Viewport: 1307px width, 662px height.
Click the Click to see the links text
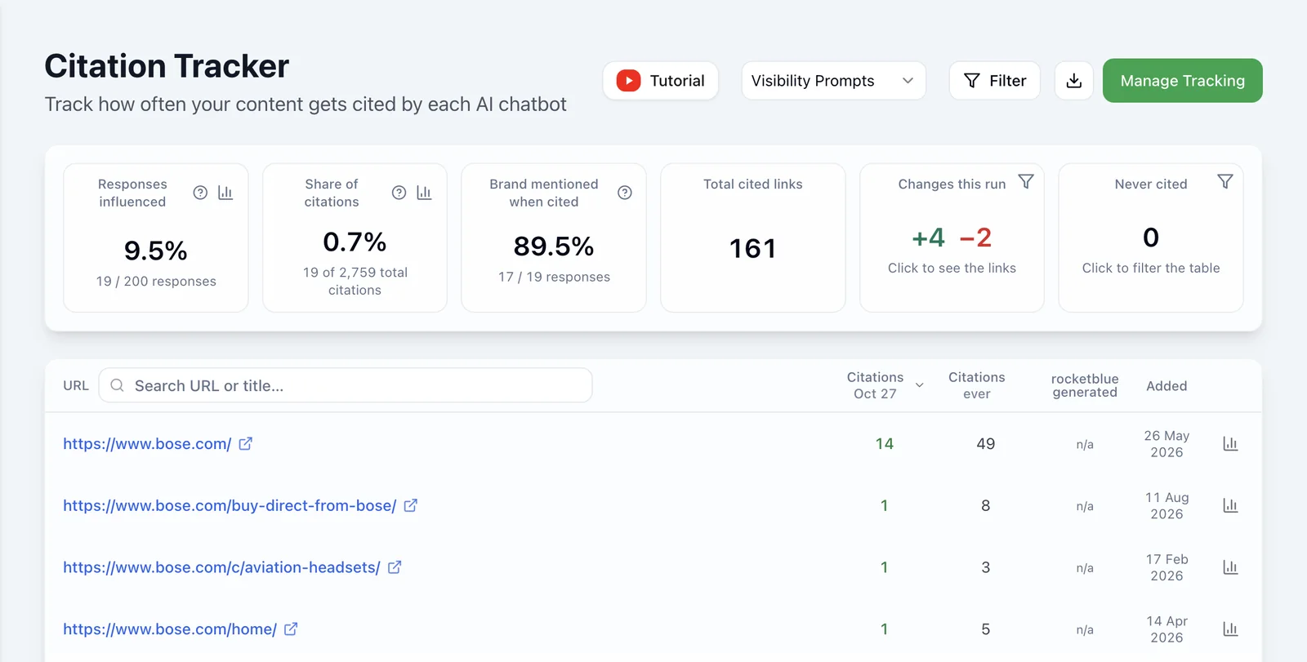point(952,268)
